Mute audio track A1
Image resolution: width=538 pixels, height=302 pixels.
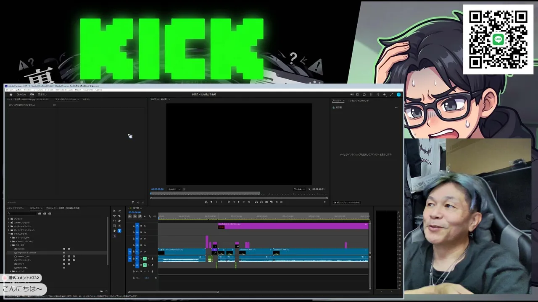[x=145, y=258]
